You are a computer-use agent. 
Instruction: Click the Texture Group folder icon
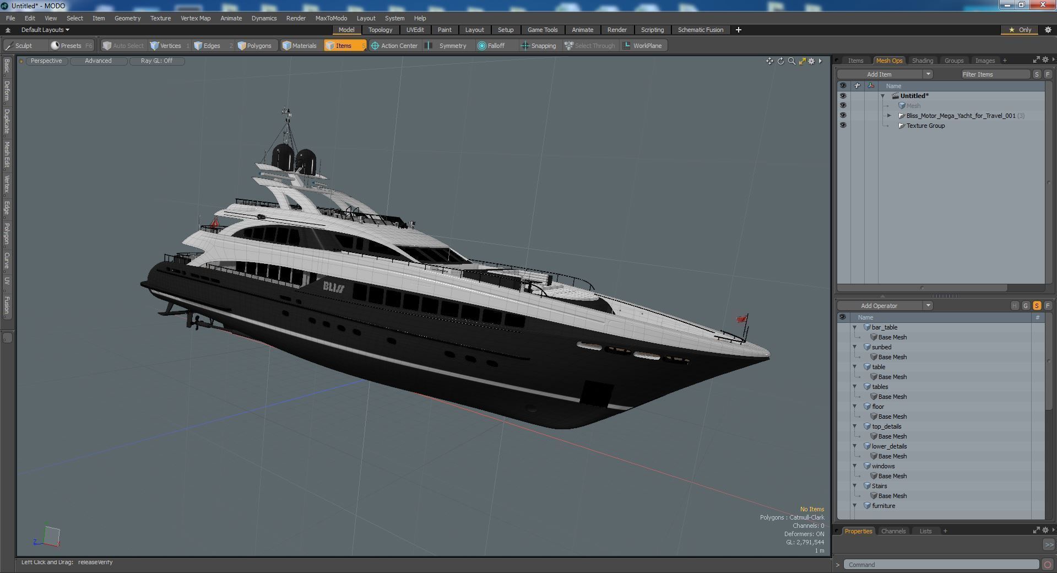tap(902, 126)
